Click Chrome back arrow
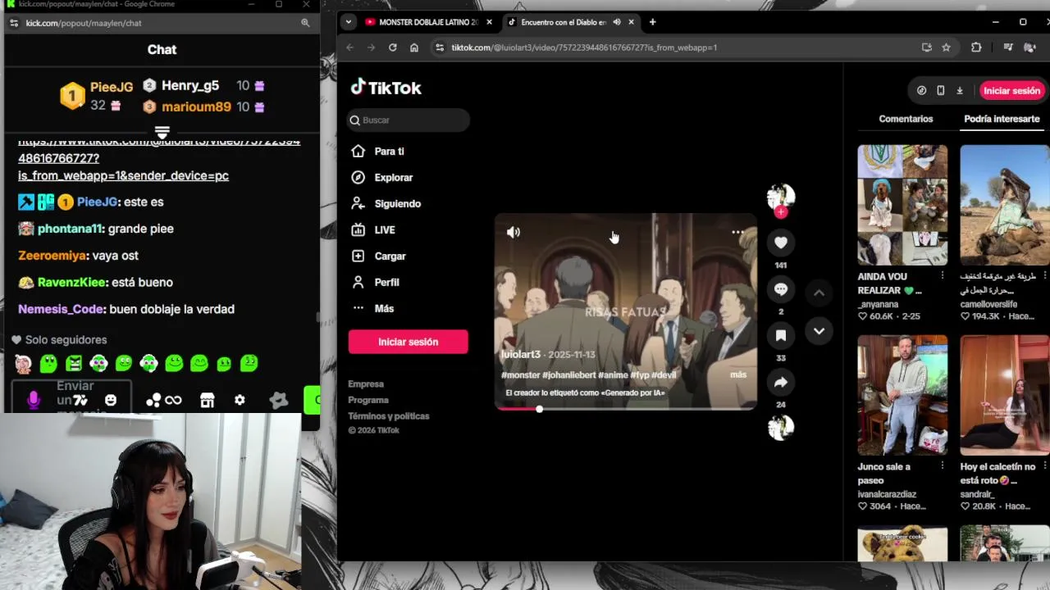Screen dimensions: 1050x590 click(349, 48)
